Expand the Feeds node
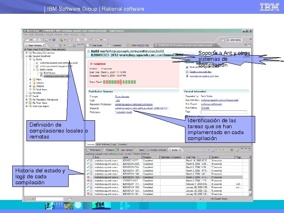 coord(27,96)
